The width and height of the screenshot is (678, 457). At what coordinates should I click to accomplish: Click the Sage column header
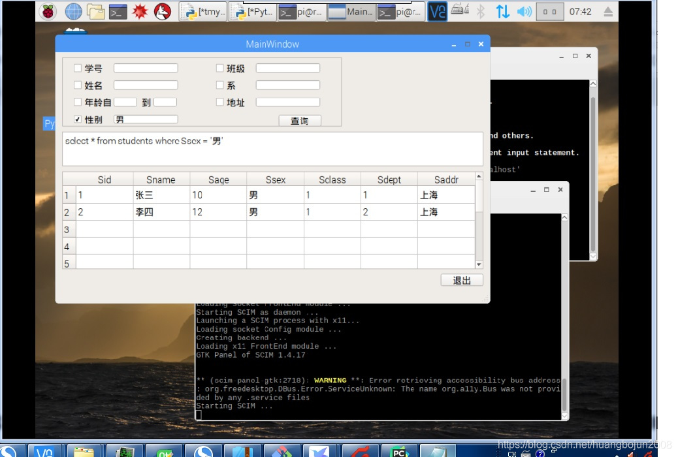tap(218, 180)
